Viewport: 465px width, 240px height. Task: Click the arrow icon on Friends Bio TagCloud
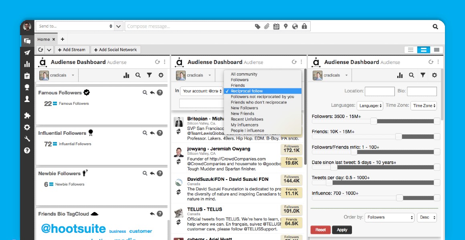pyautogui.click(x=152, y=214)
